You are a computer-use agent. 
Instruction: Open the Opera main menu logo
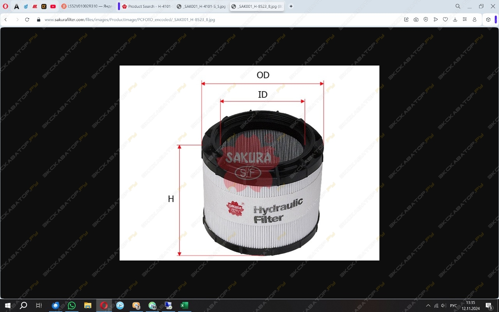[5, 6]
